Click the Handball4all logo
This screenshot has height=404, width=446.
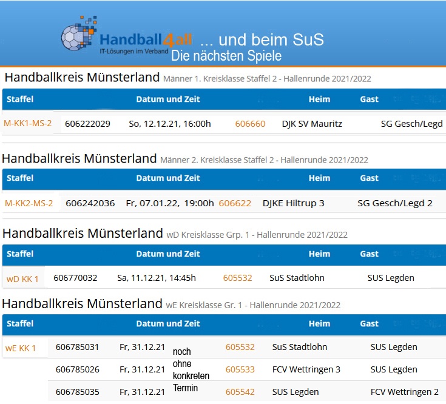tap(126, 35)
